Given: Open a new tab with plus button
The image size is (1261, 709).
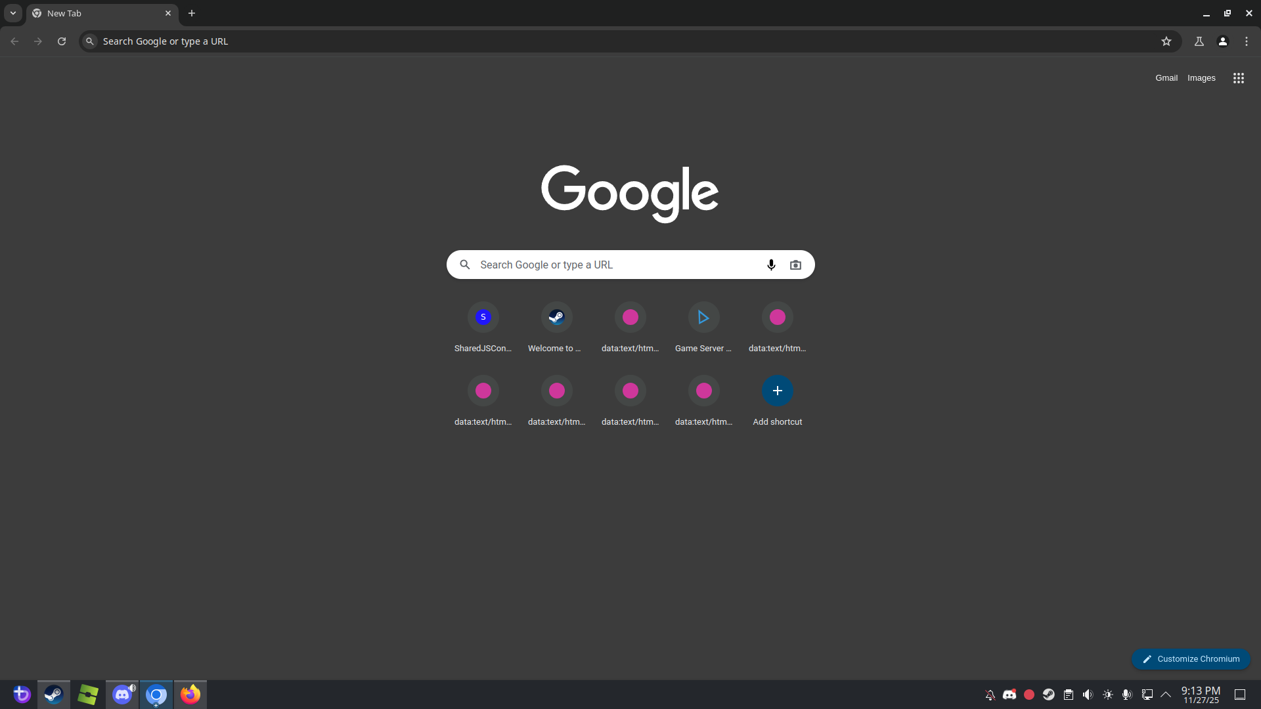Looking at the screenshot, I should tap(192, 13).
